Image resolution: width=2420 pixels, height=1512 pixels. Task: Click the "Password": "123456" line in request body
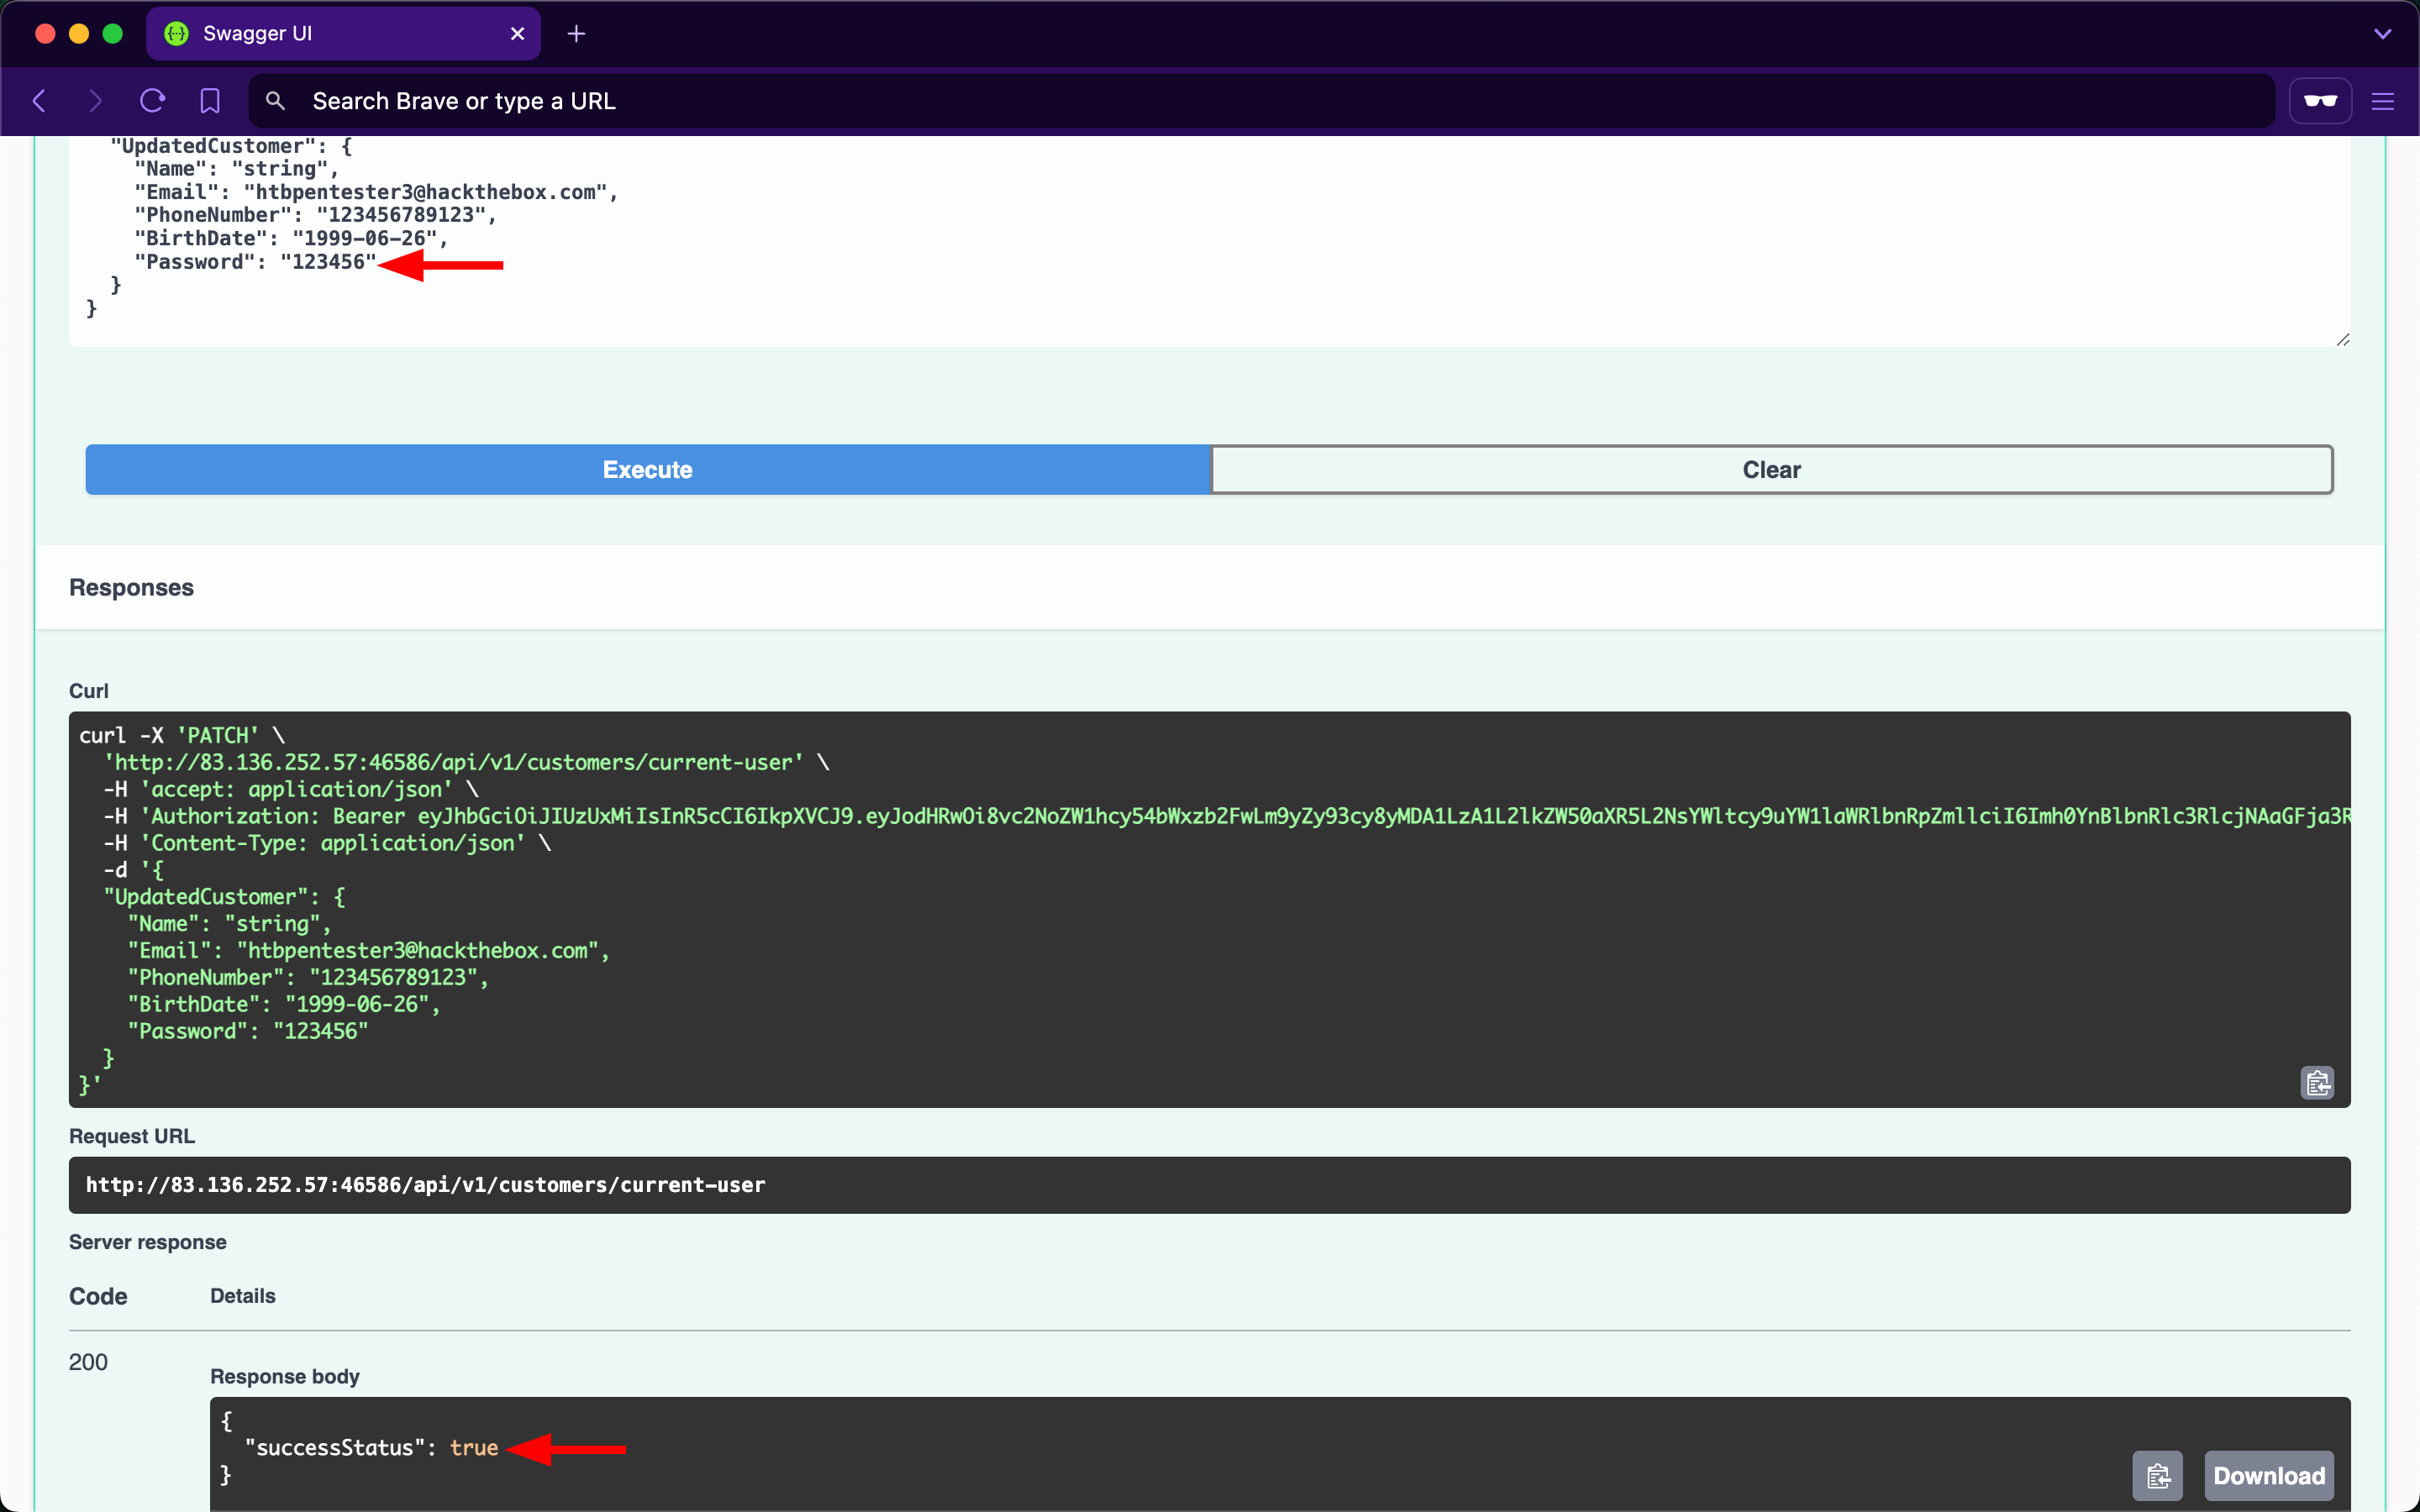click(x=255, y=262)
